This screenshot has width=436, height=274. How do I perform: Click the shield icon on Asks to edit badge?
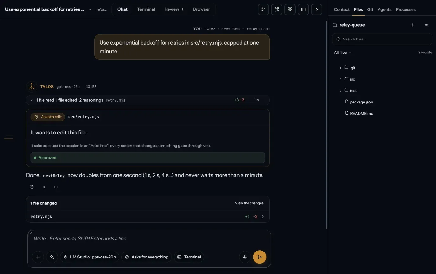(36, 117)
